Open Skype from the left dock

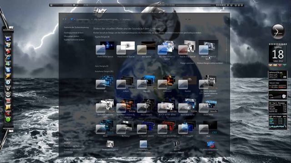pos(8,70)
